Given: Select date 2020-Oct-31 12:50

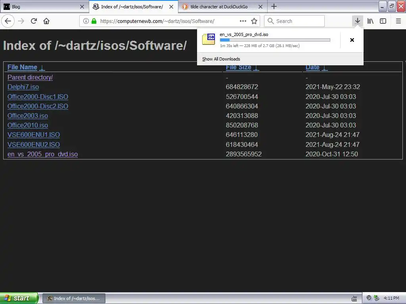Looking at the screenshot, I should [x=332, y=154].
